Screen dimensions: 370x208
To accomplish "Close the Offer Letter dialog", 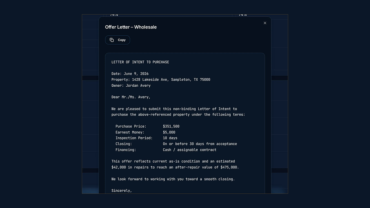I will 265,23.
